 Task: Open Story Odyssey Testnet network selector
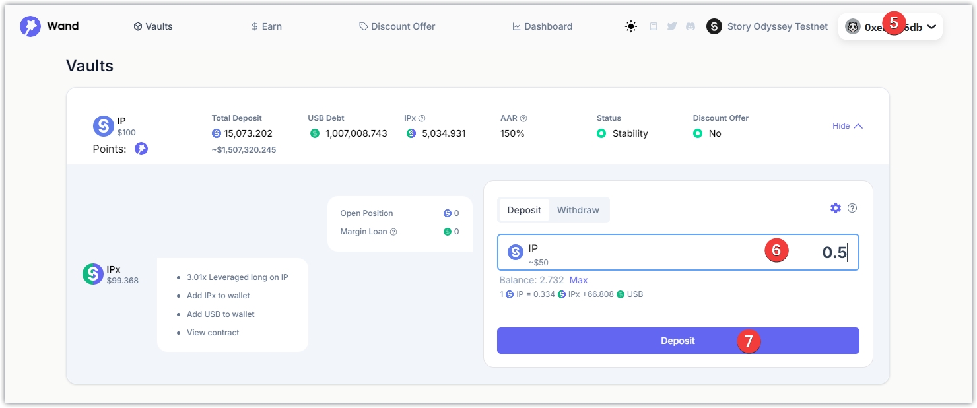(767, 27)
